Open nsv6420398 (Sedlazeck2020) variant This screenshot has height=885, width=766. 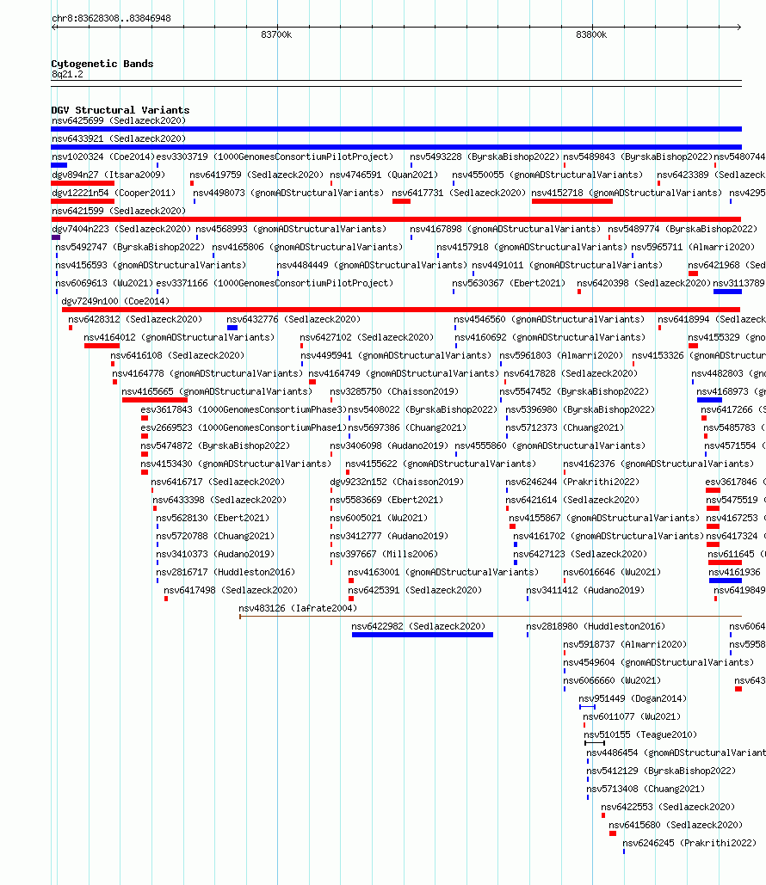644,283
